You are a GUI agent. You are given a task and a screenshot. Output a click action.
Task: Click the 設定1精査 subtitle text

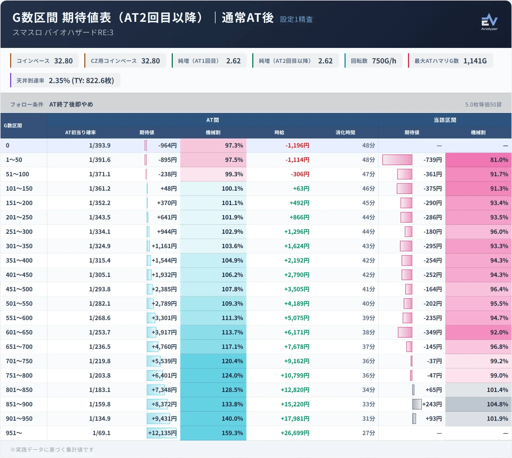(296, 19)
